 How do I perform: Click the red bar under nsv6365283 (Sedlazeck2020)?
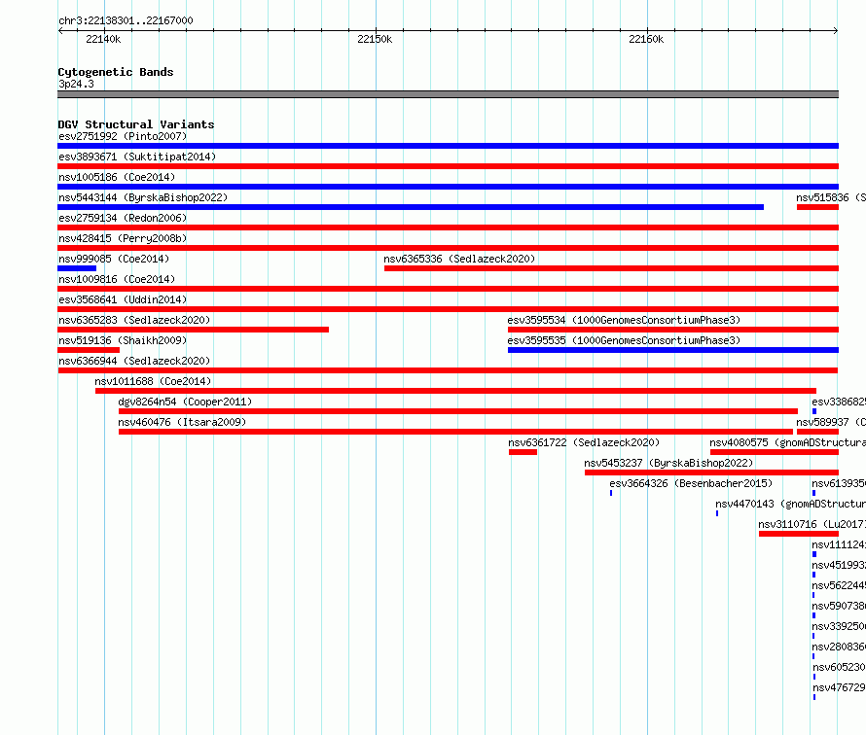[194, 330]
